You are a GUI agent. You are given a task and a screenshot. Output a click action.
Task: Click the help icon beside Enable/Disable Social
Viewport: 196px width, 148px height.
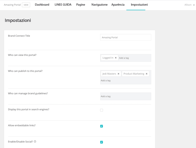pyautogui.click(x=35, y=142)
